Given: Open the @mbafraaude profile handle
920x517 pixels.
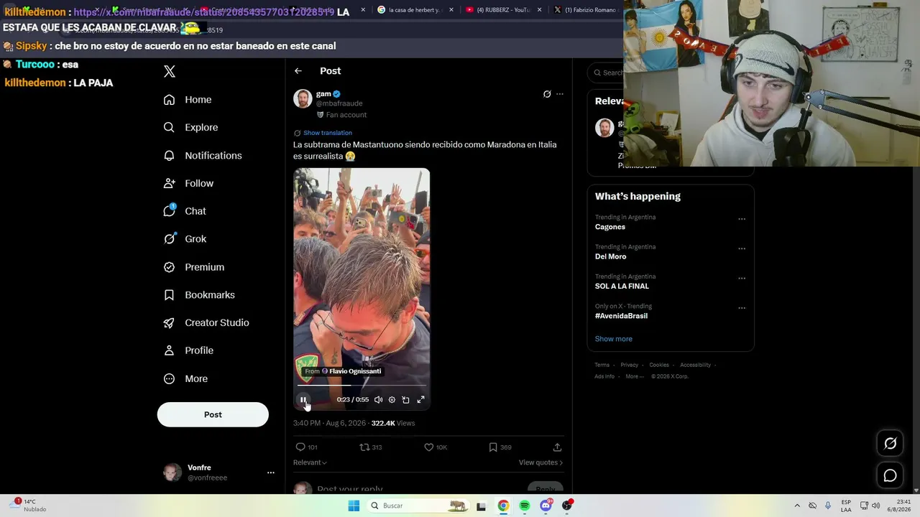Looking at the screenshot, I should 339,103.
